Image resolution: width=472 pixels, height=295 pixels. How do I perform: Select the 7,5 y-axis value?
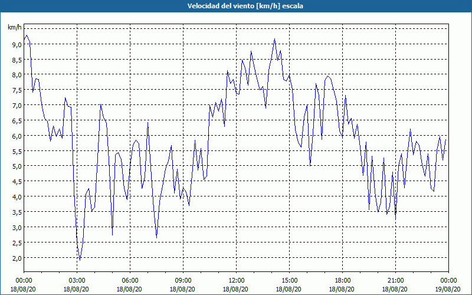pyautogui.click(x=17, y=90)
